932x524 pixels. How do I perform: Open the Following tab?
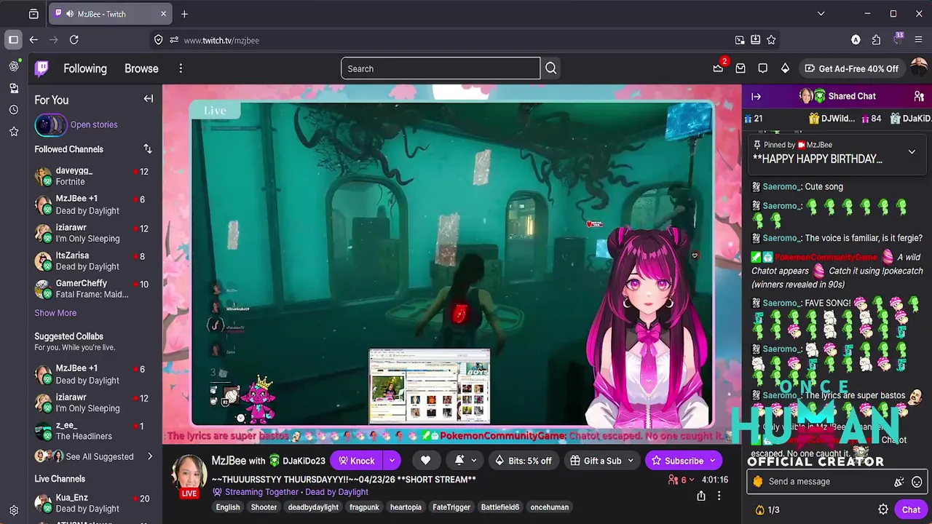point(85,68)
